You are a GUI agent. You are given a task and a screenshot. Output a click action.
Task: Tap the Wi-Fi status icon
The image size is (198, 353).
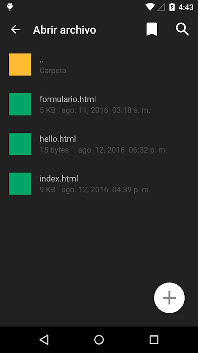click(x=150, y=7)
